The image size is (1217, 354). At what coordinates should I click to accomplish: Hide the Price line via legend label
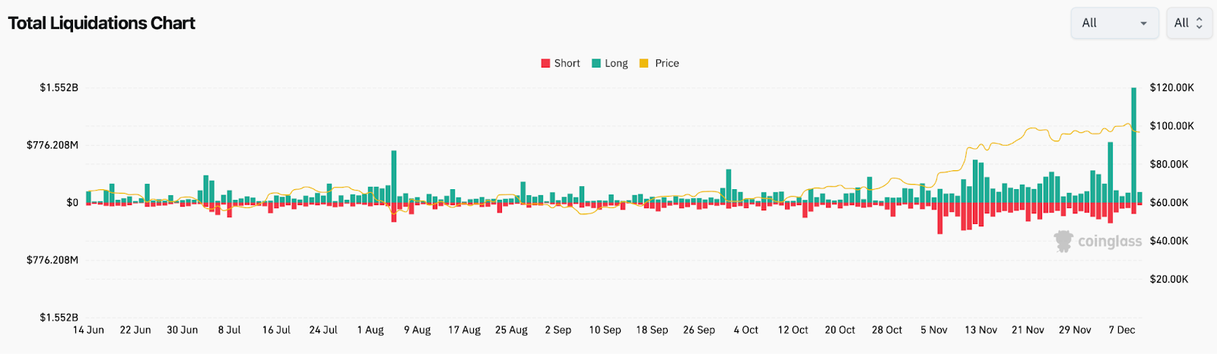click(x=666, y=64)
